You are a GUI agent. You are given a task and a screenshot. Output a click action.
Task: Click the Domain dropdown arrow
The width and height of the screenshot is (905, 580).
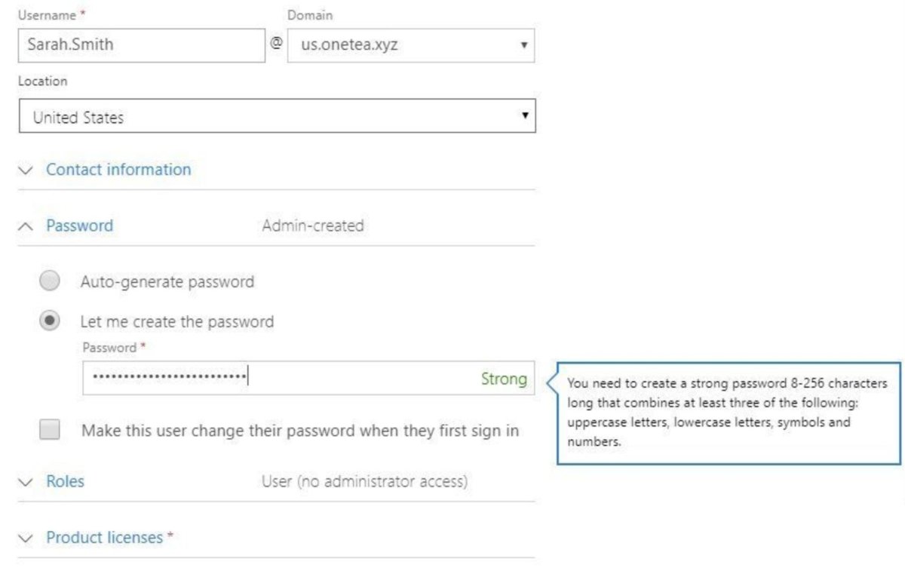coord(523,45)
